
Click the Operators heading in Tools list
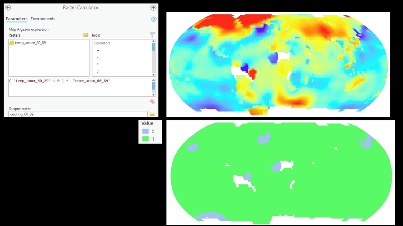coord(102,43)
